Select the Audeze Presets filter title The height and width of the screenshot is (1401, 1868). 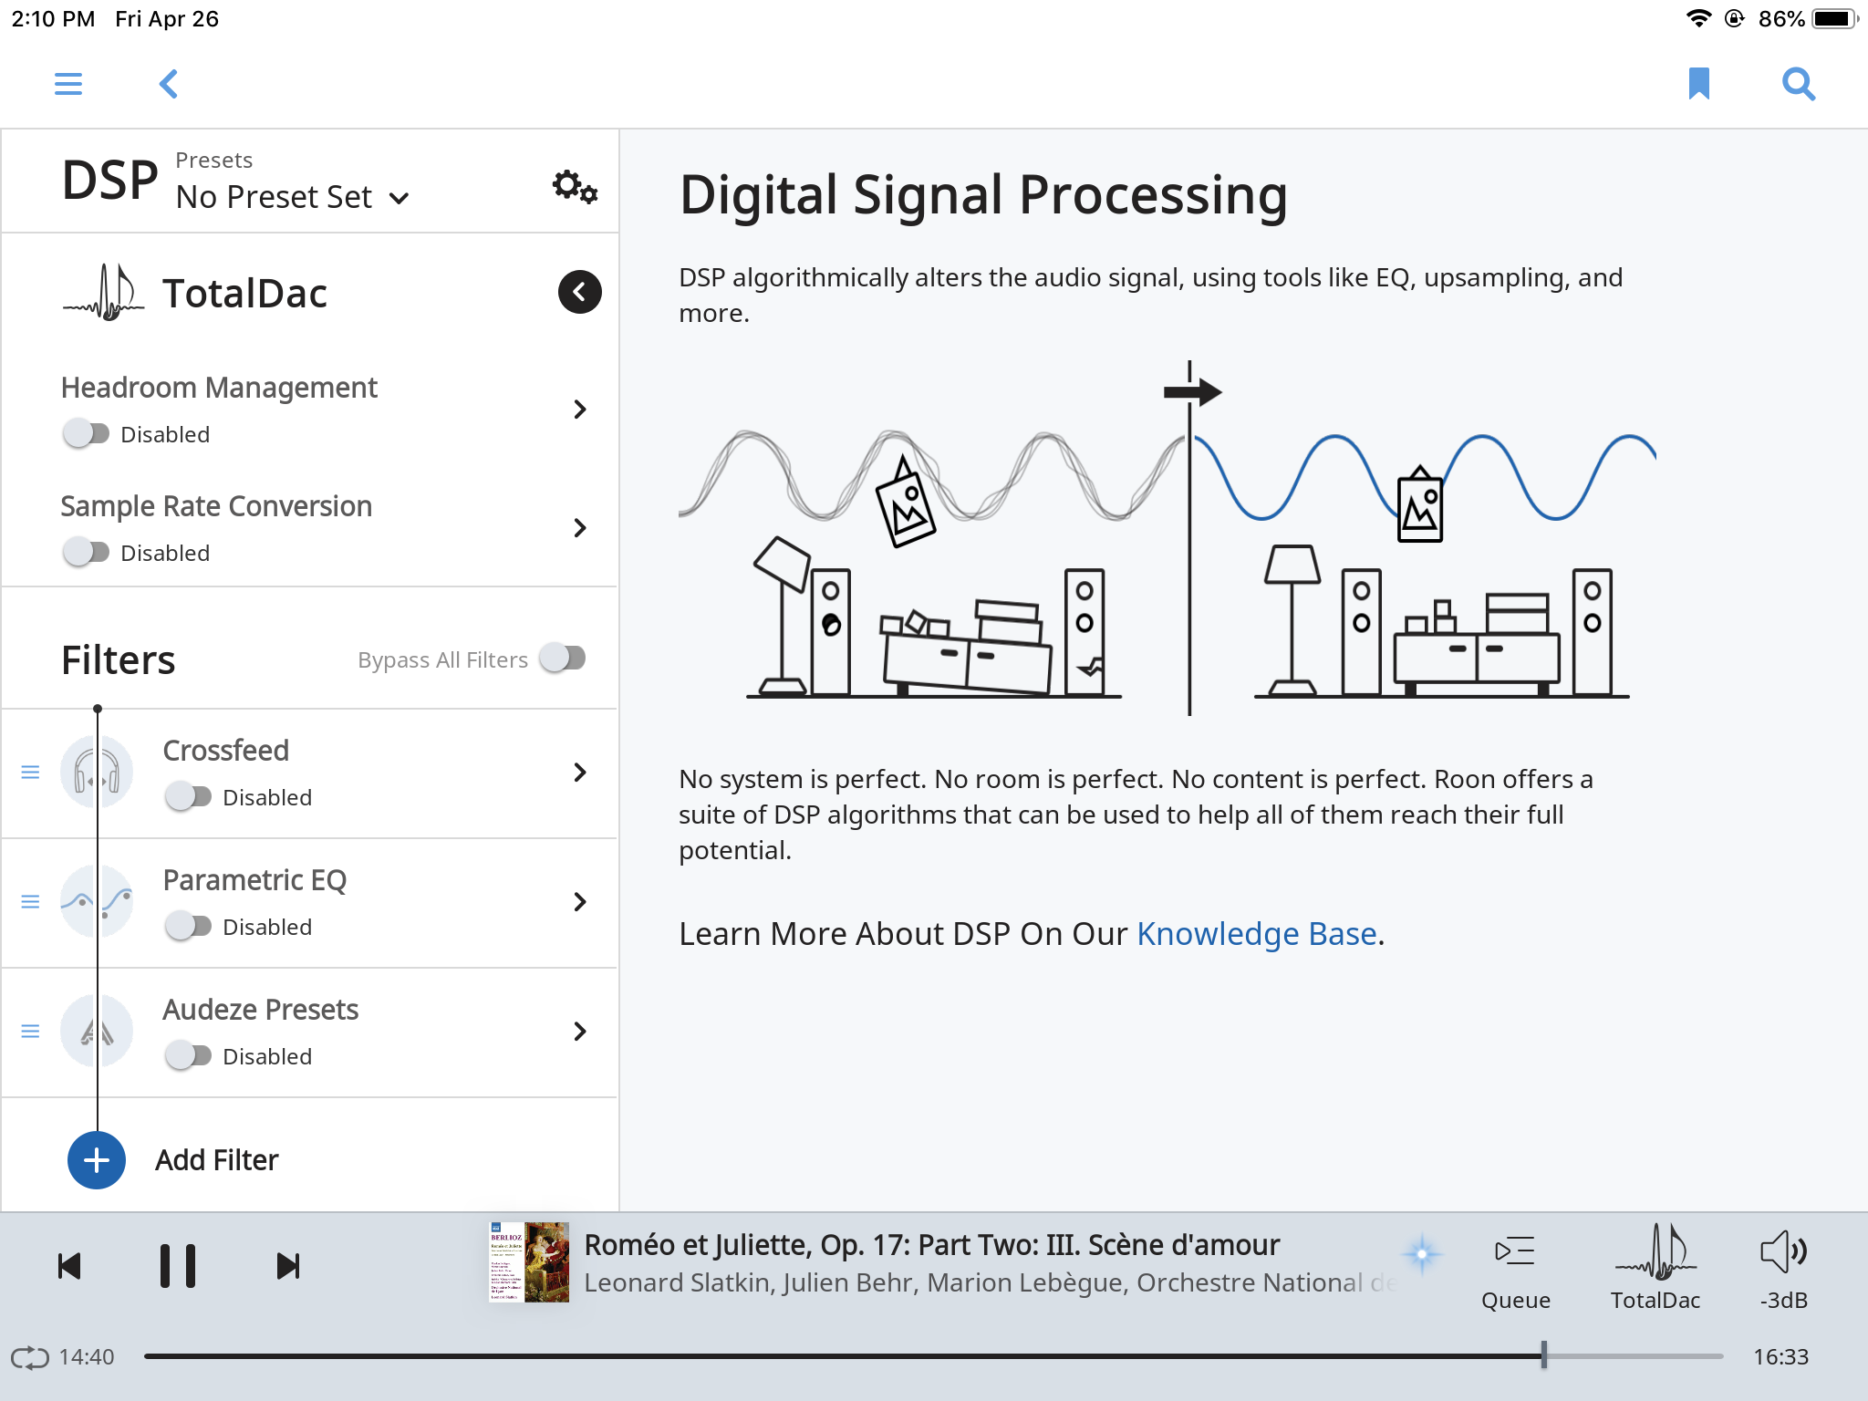pyautogui.click(x=261, y=1010)
